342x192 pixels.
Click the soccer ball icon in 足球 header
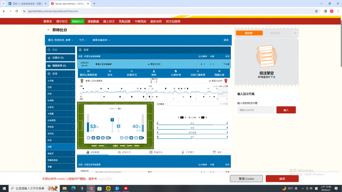click(x=80, y=50)
